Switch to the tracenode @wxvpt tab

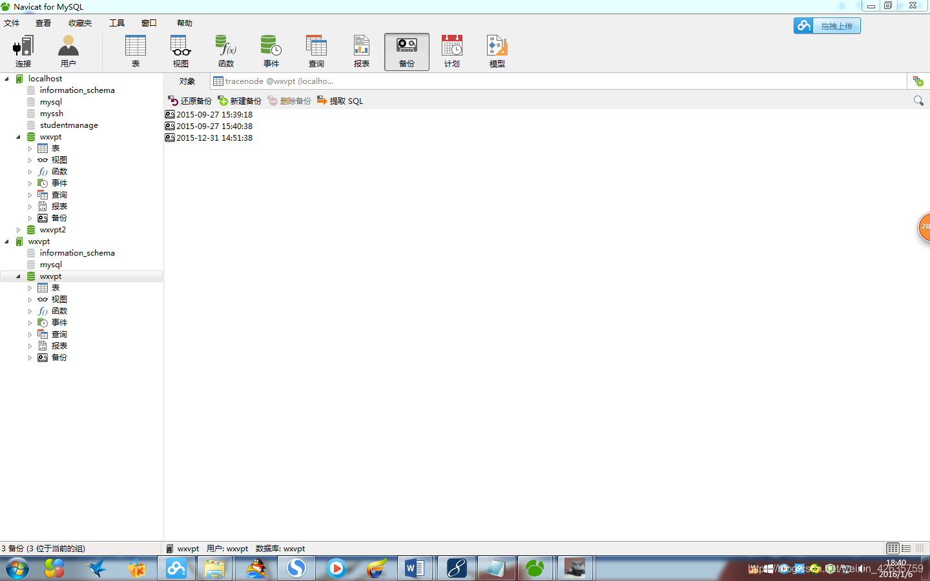click(x=274, y=81)
